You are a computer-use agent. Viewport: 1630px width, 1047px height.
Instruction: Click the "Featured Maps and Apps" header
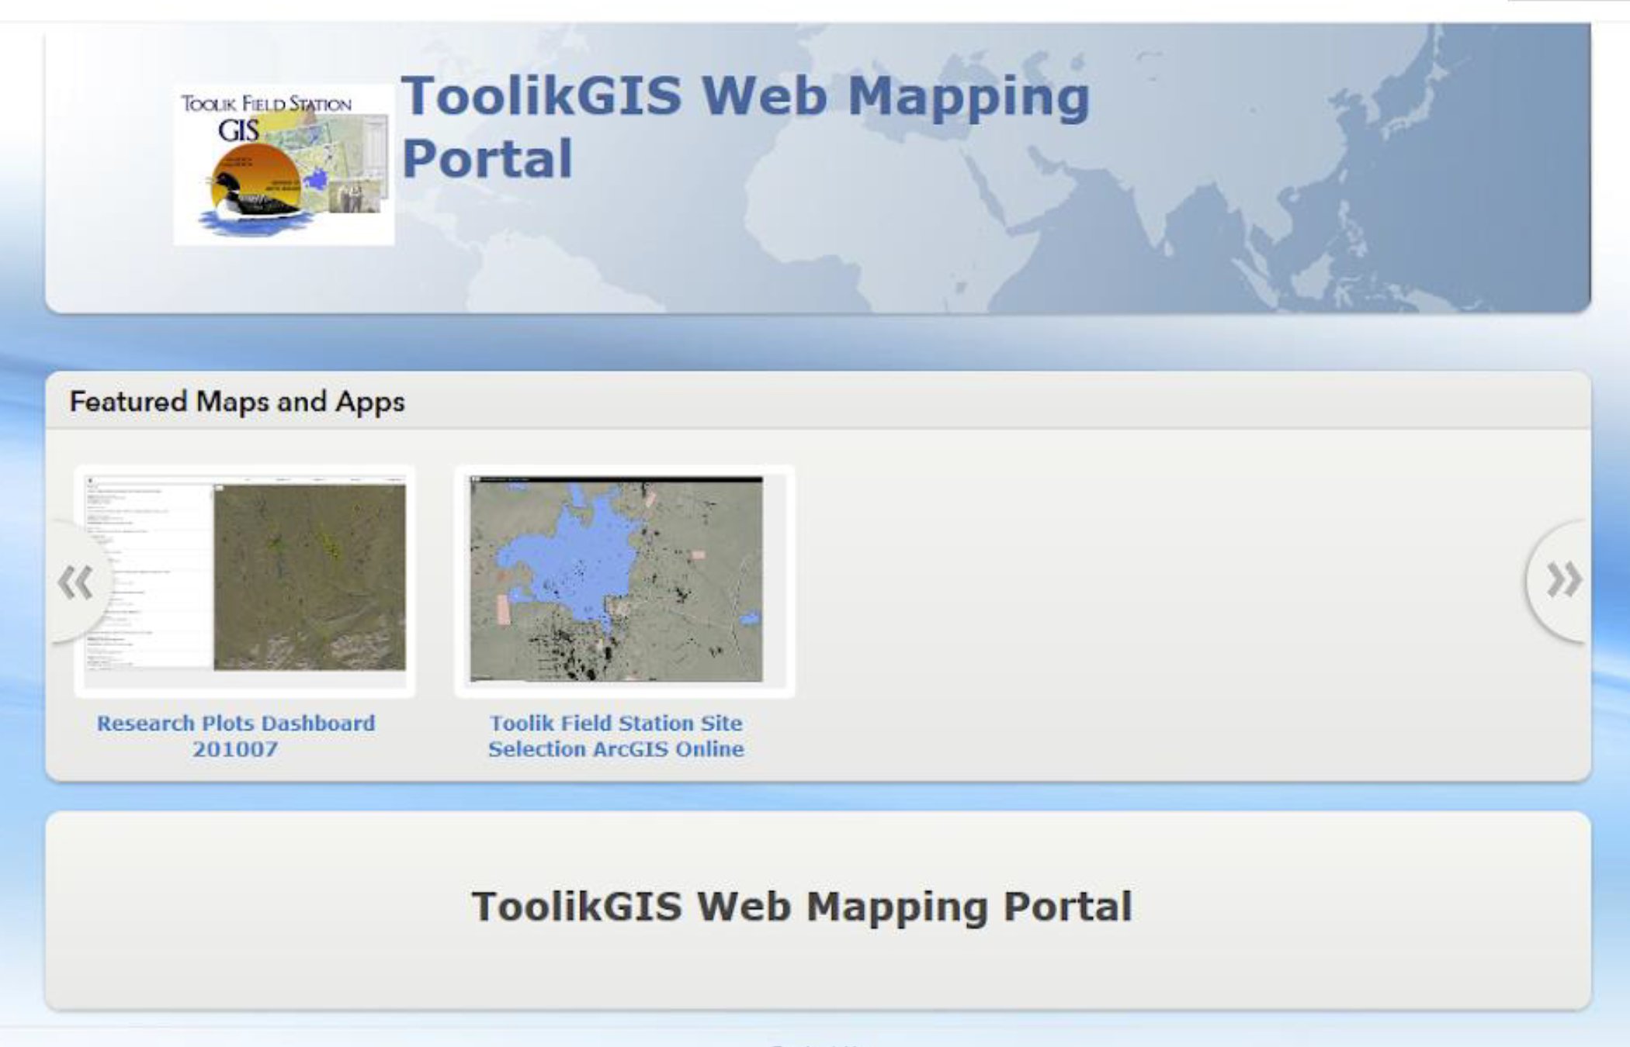[x=237, y=402]
